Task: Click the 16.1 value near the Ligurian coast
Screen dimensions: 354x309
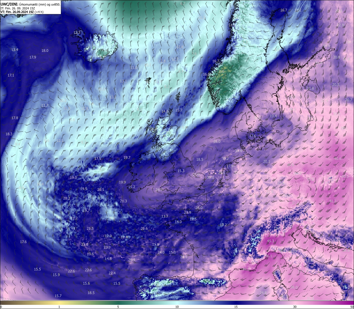Action: point(269,256)
